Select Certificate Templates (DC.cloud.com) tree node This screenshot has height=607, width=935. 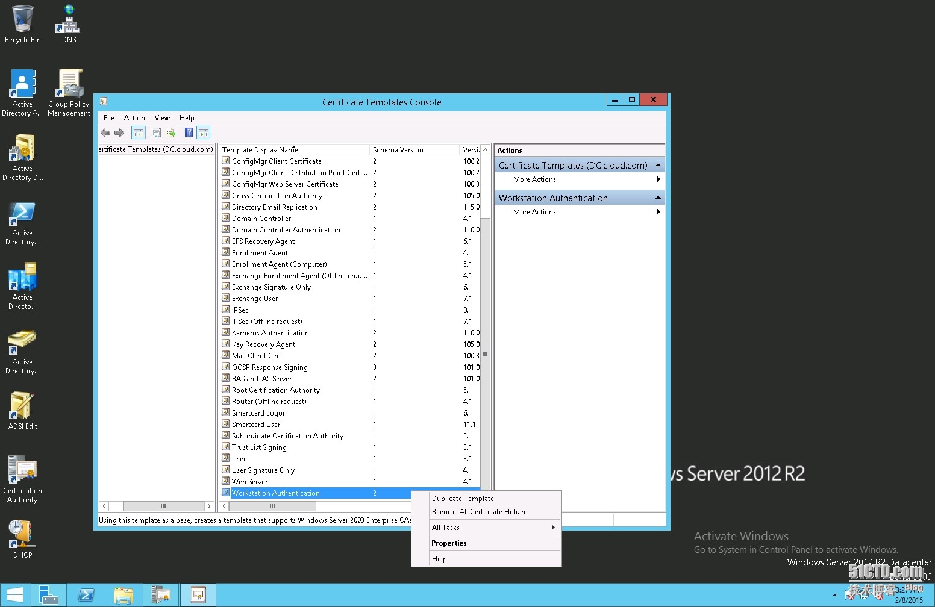pos(155,149)
